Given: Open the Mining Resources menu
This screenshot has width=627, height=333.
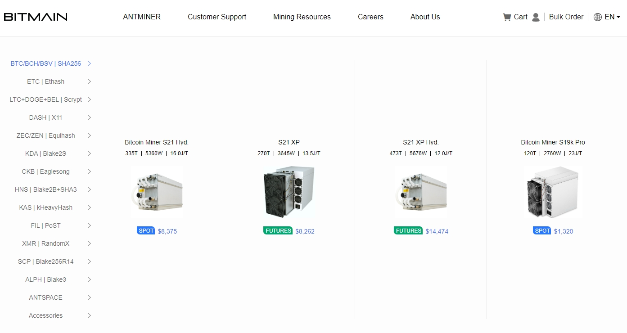Looking at the screenshot, I should [x=302, y=17].
